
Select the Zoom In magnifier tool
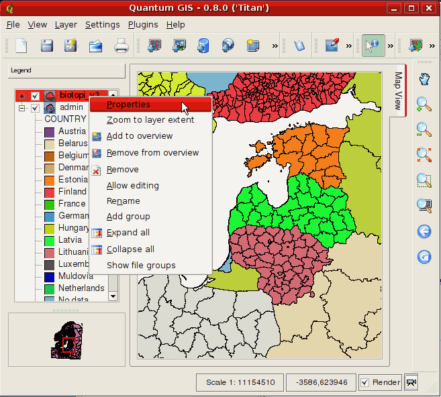[x=424, y=104]
